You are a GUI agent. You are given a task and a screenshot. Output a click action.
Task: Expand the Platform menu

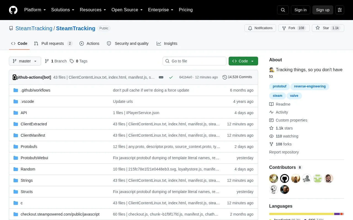tap(35, 10)
